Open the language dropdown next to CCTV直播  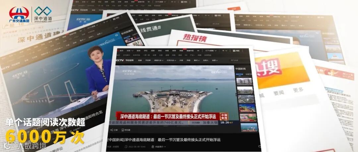(x=225, y=51)
